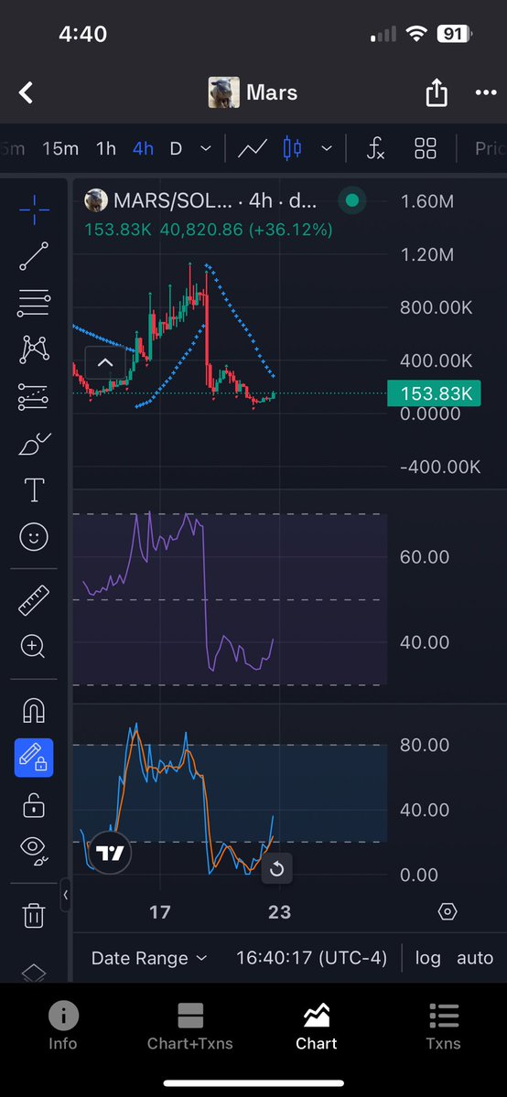Select the 1h timeframe
The image size is (507, 1097).
coord(106,148)
